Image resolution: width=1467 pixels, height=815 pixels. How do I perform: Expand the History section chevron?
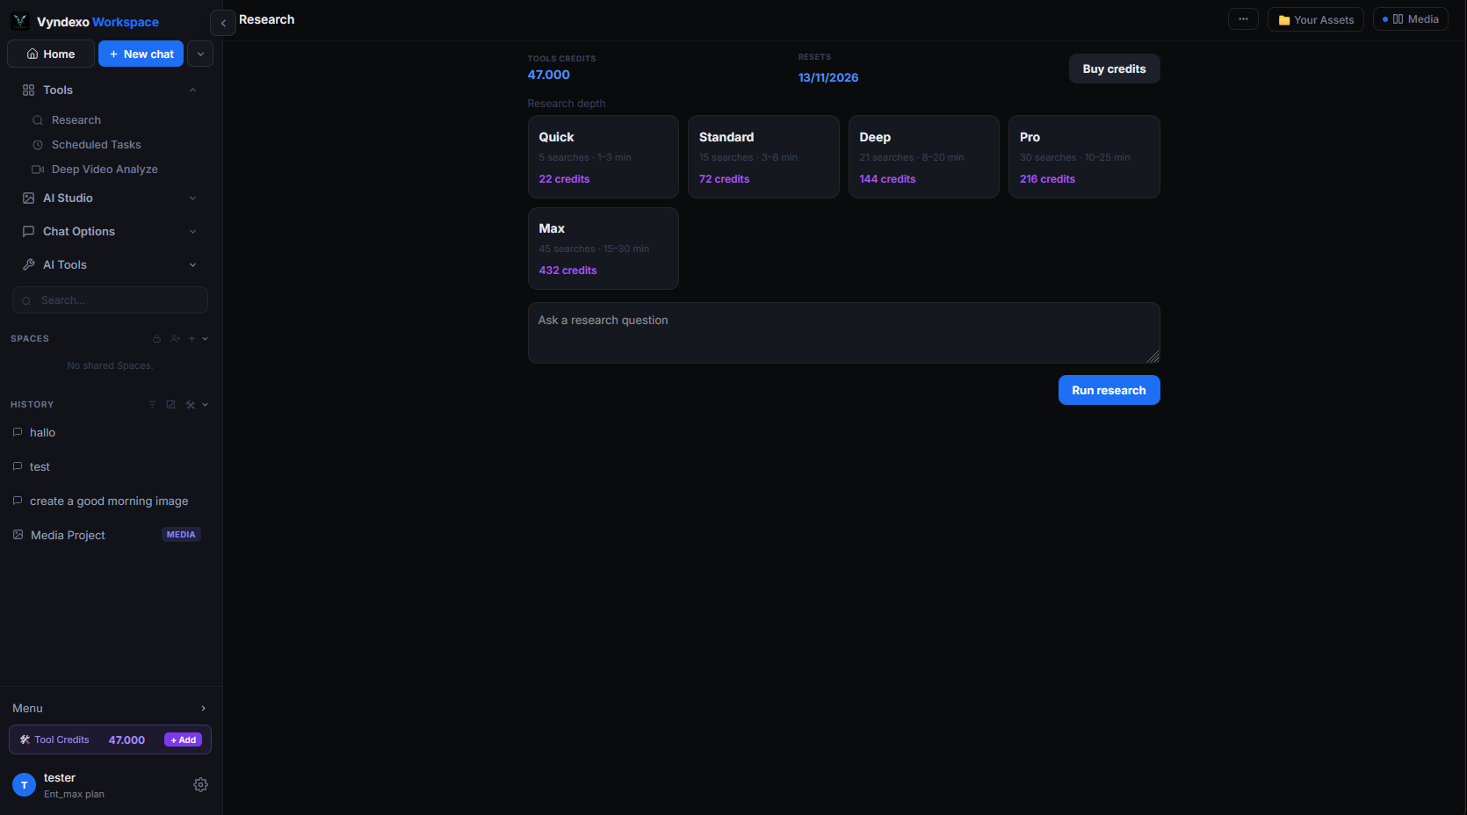[x=206, y=405]
